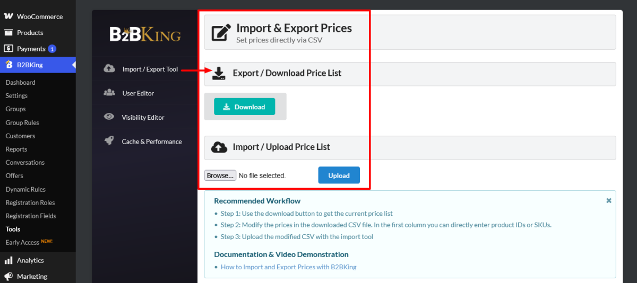Click the cloud upload icon beside Import / Export Tool
The width and height of the screenshot is (637, 283).
109,69
